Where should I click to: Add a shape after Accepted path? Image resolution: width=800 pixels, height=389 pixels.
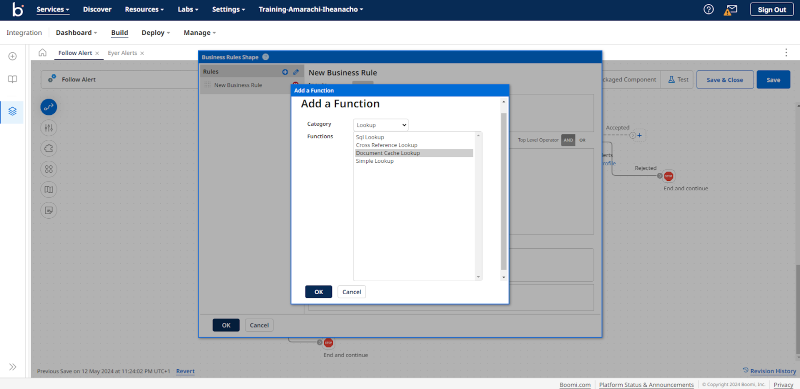click(639, 135)
